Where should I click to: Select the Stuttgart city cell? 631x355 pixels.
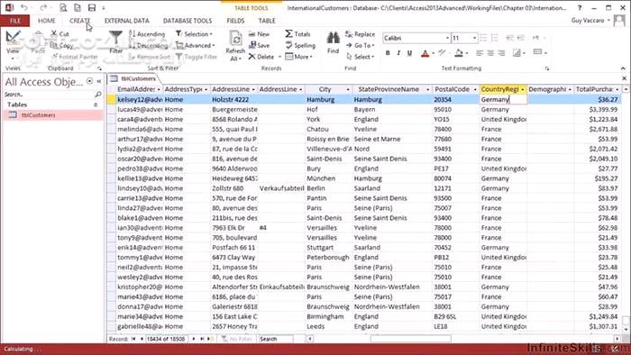[329, 247]
